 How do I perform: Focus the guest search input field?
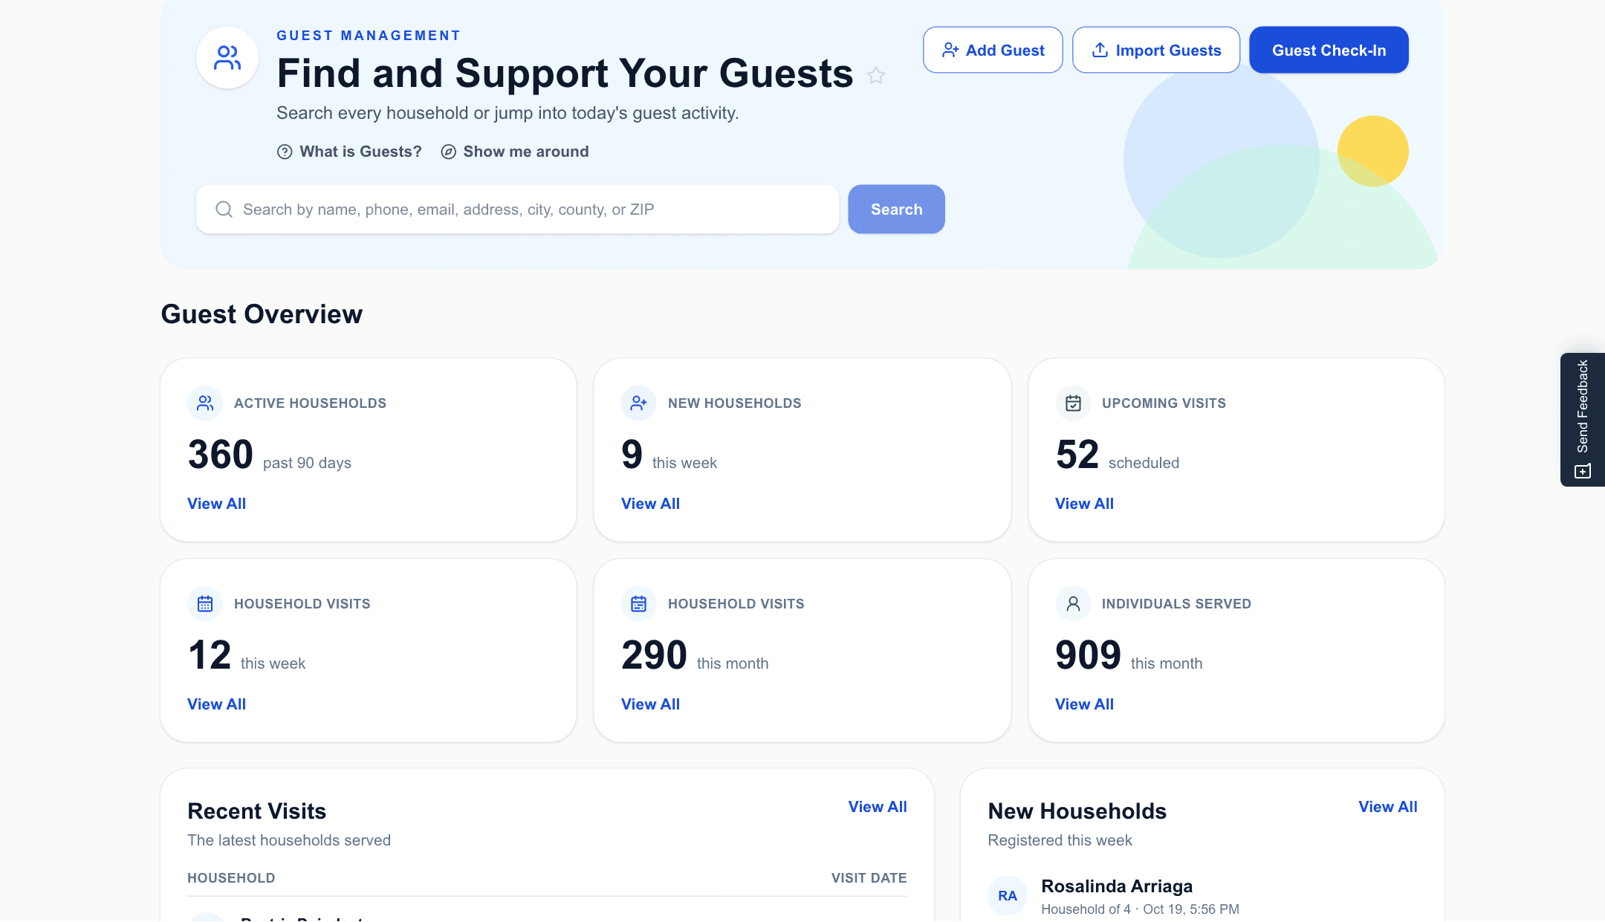[518, 210]
